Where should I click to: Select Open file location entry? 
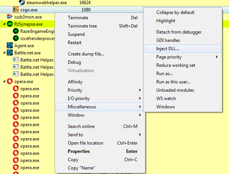coord(99,143)
